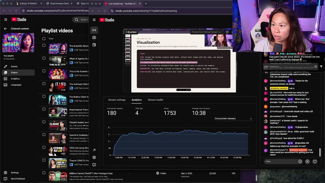Switch to Live streaming - YouTube Studio tab
325x183 pixels.
[122, 4]
